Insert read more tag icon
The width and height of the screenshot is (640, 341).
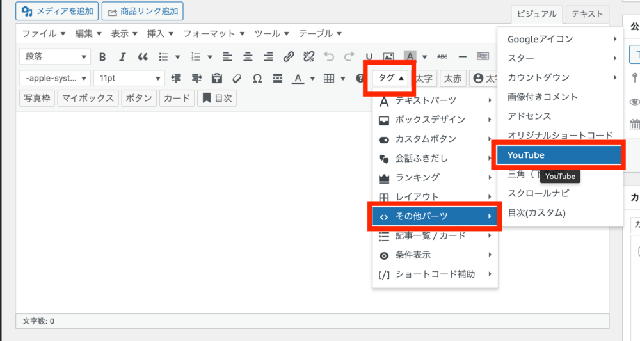pos(278,78)
